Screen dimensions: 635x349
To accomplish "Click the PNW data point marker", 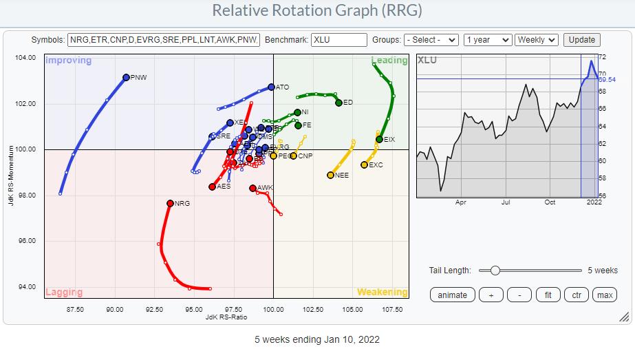I will pos(126,78).
